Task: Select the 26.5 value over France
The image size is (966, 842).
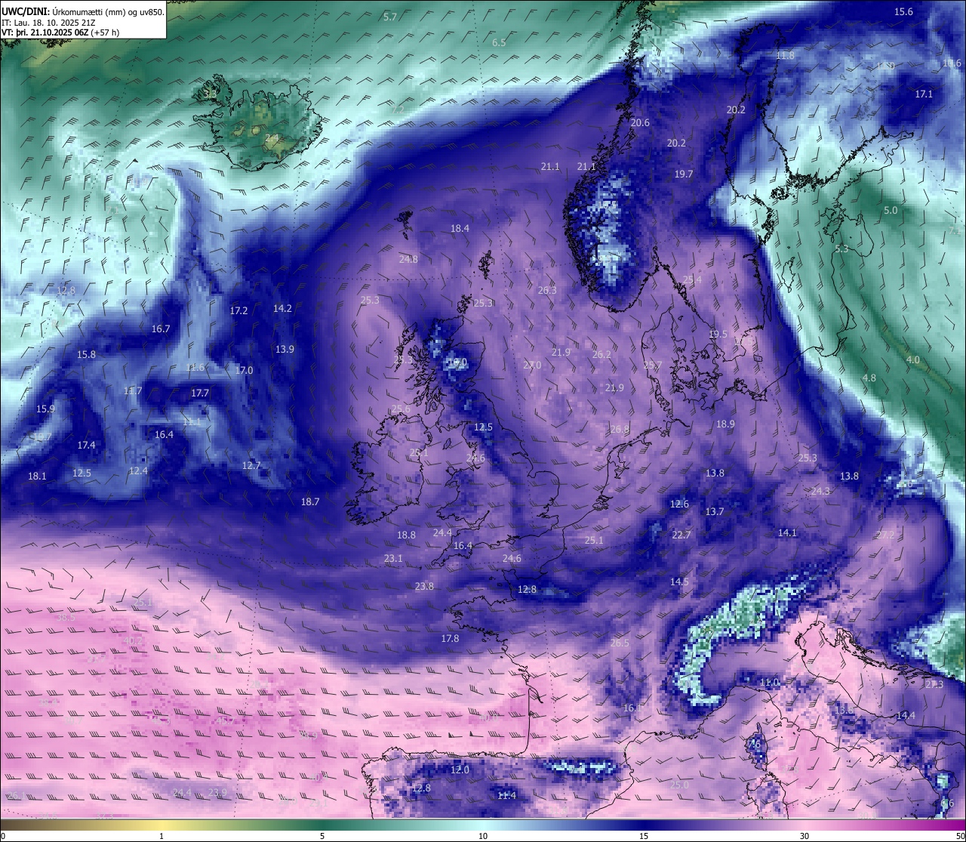Action: tap(620, 643)
